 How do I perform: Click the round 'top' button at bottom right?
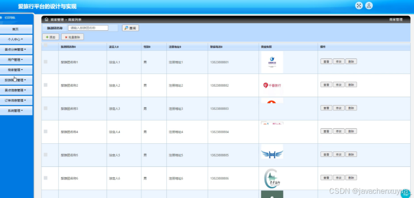[x=406, y=193]
